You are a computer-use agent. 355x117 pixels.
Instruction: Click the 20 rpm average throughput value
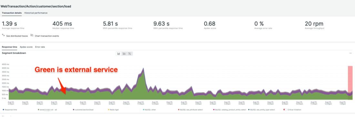point(314,24)
